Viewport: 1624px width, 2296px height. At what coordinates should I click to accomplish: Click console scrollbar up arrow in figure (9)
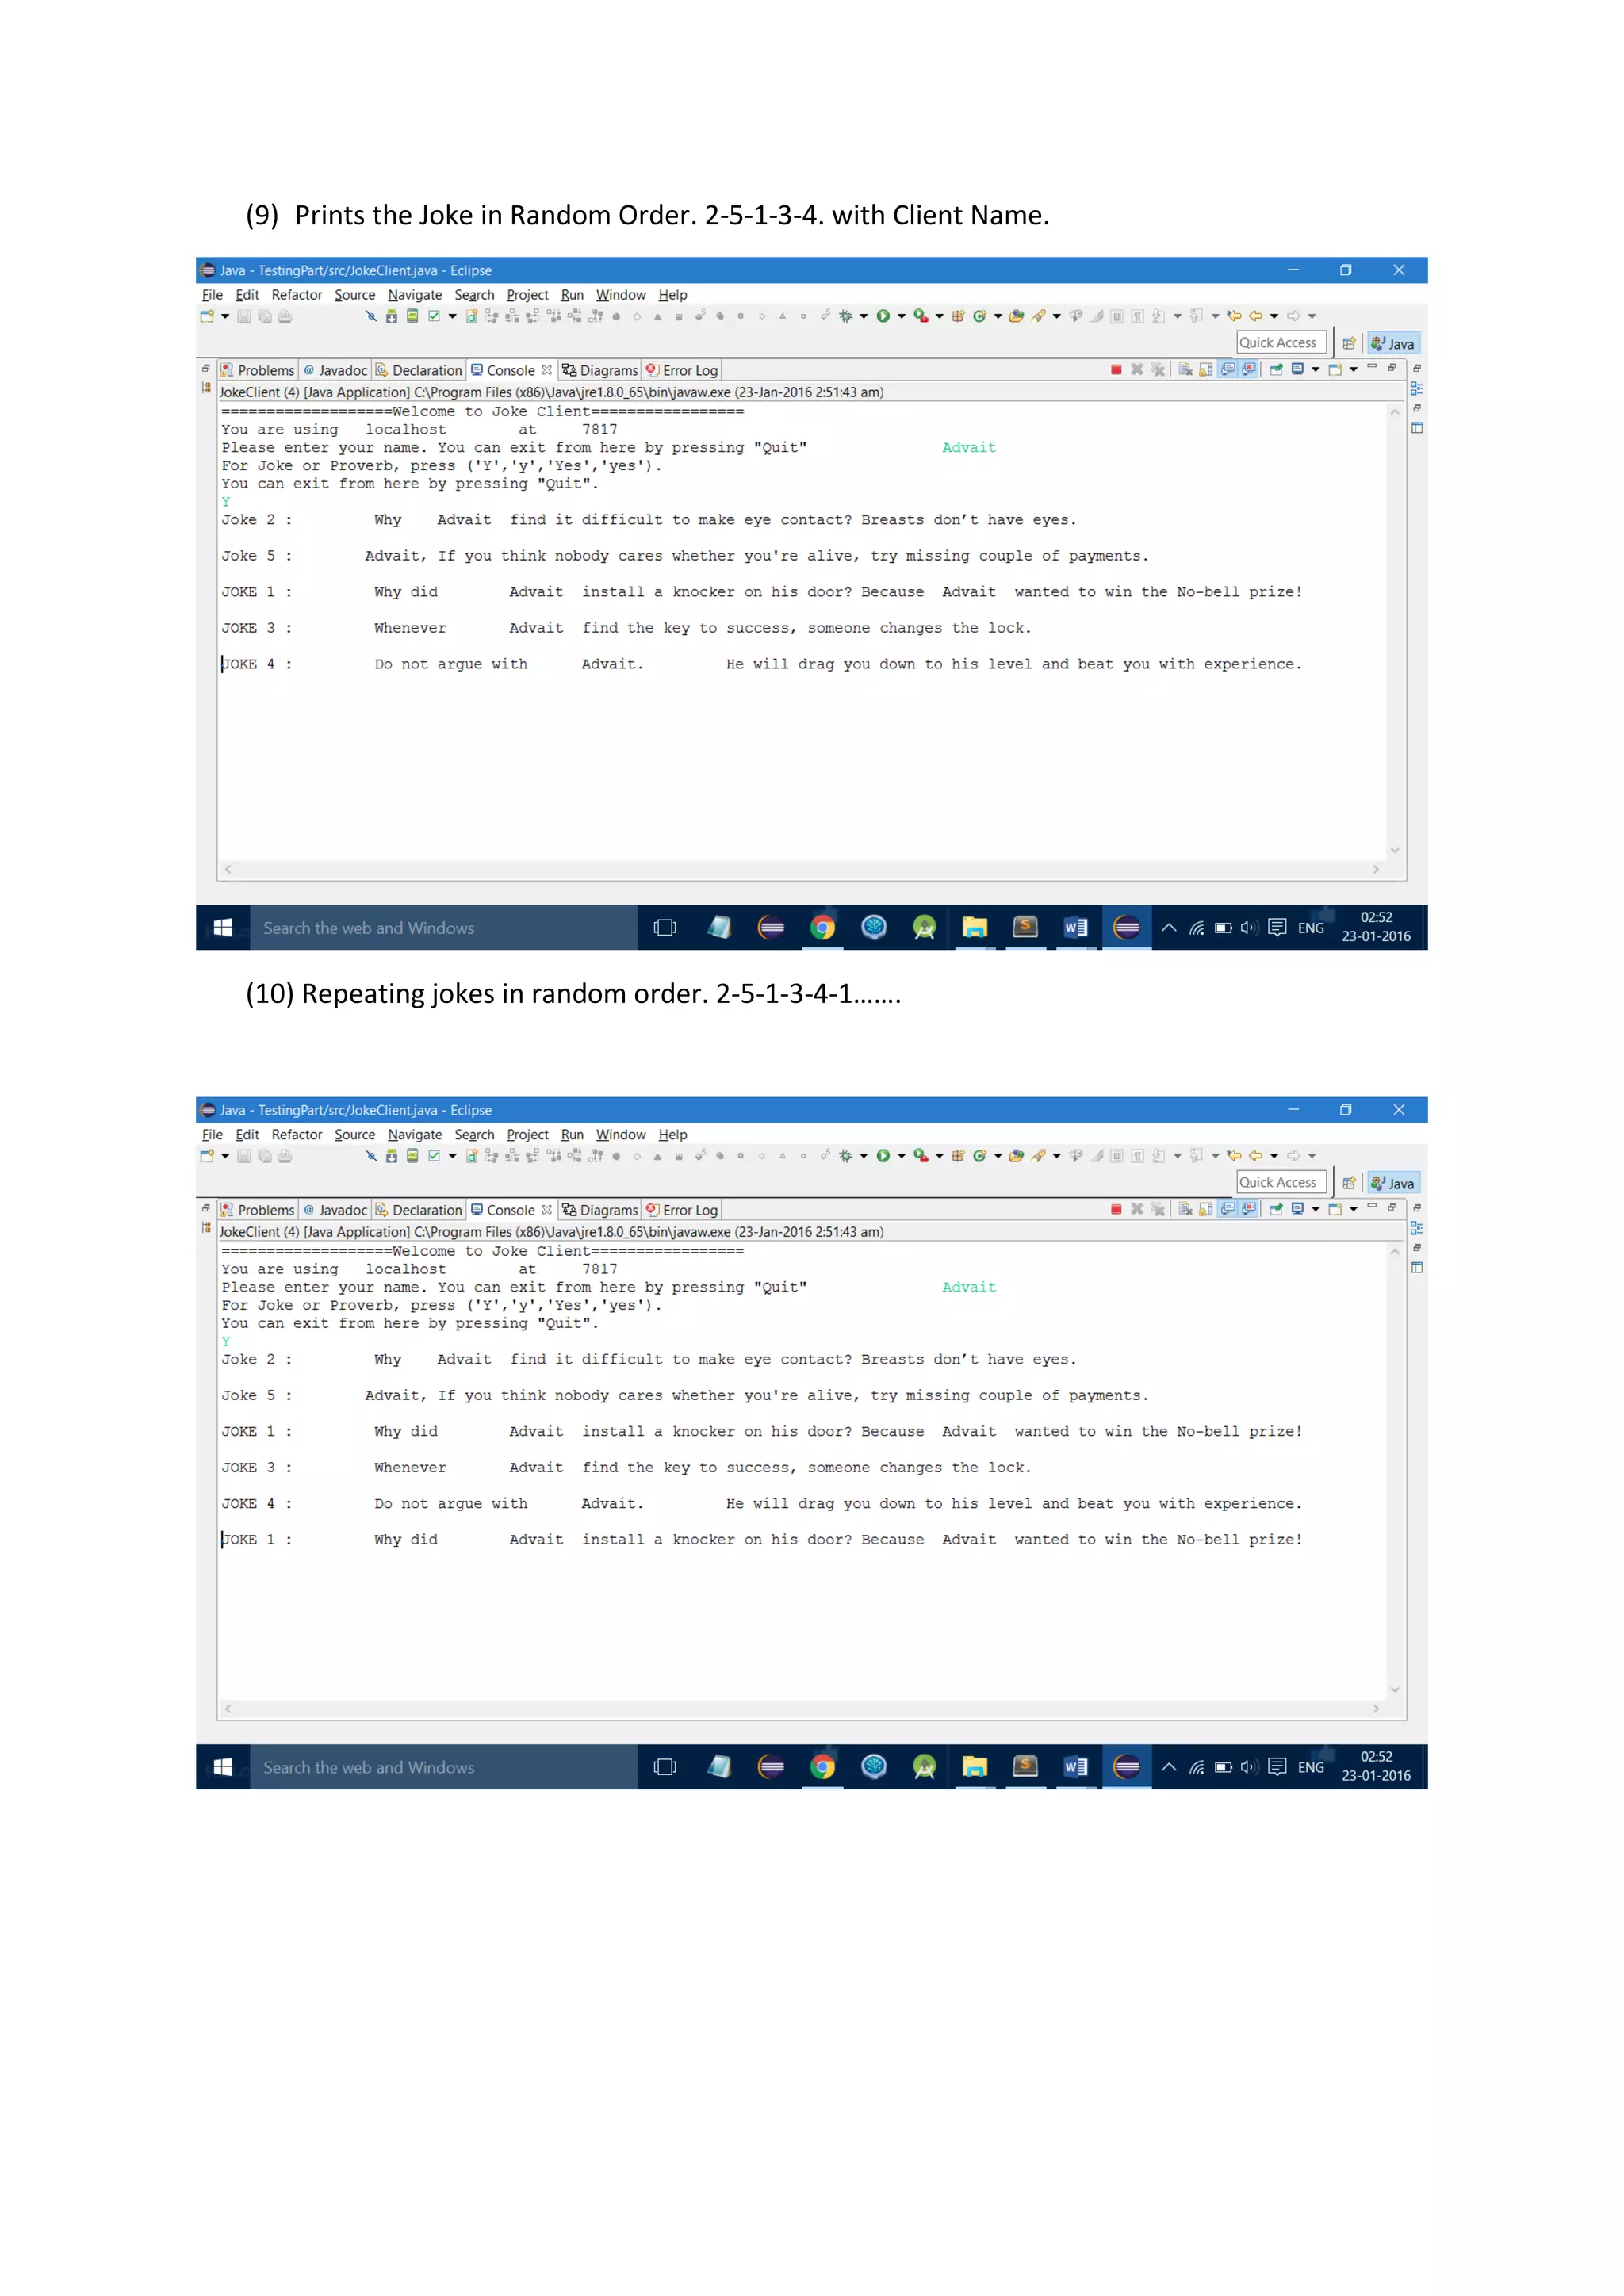(1395, 412)
